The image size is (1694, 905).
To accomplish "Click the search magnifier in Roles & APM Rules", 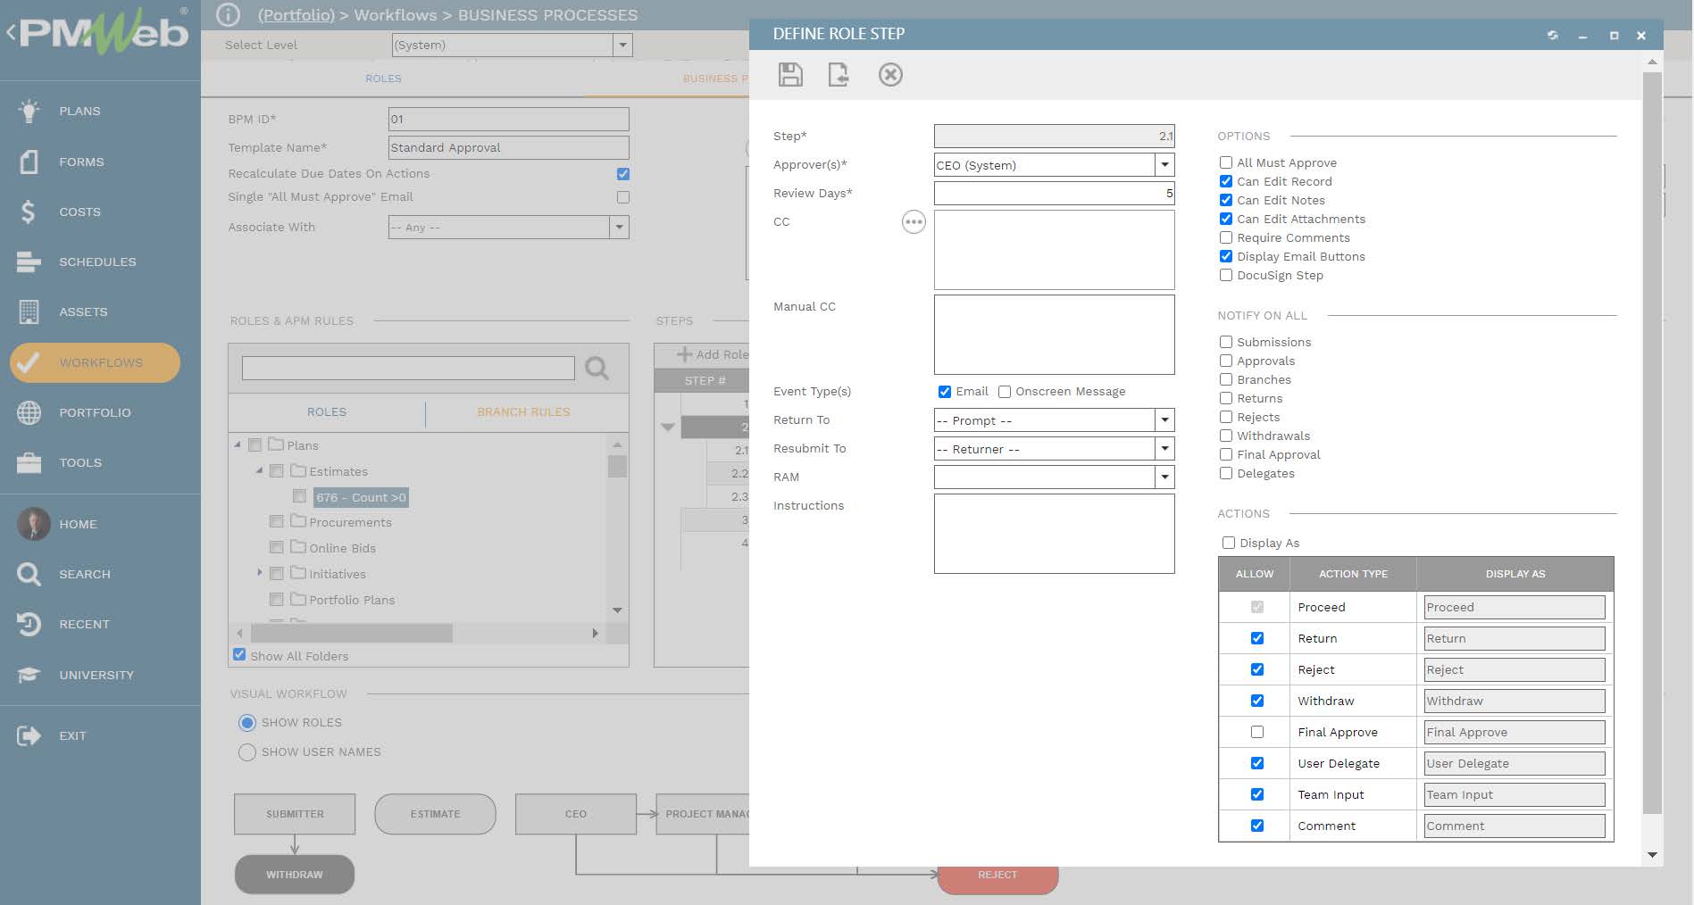I will [597, 368].
